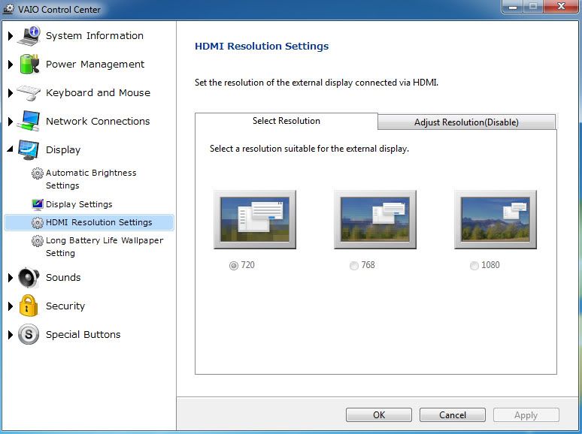Click the 1080 resolution preview thumbnail
The width and height of the screenshot is (582, 434).
click(x=496, y=219)
